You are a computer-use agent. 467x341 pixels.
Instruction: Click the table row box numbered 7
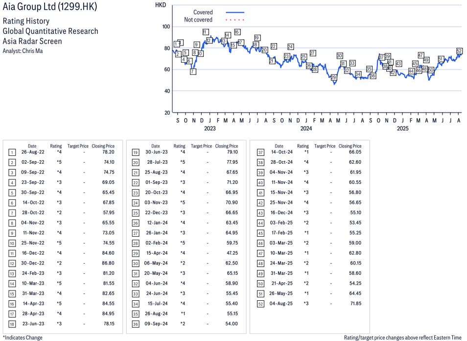12,213
